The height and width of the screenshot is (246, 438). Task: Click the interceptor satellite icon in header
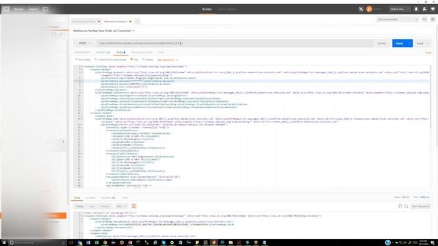361,9
